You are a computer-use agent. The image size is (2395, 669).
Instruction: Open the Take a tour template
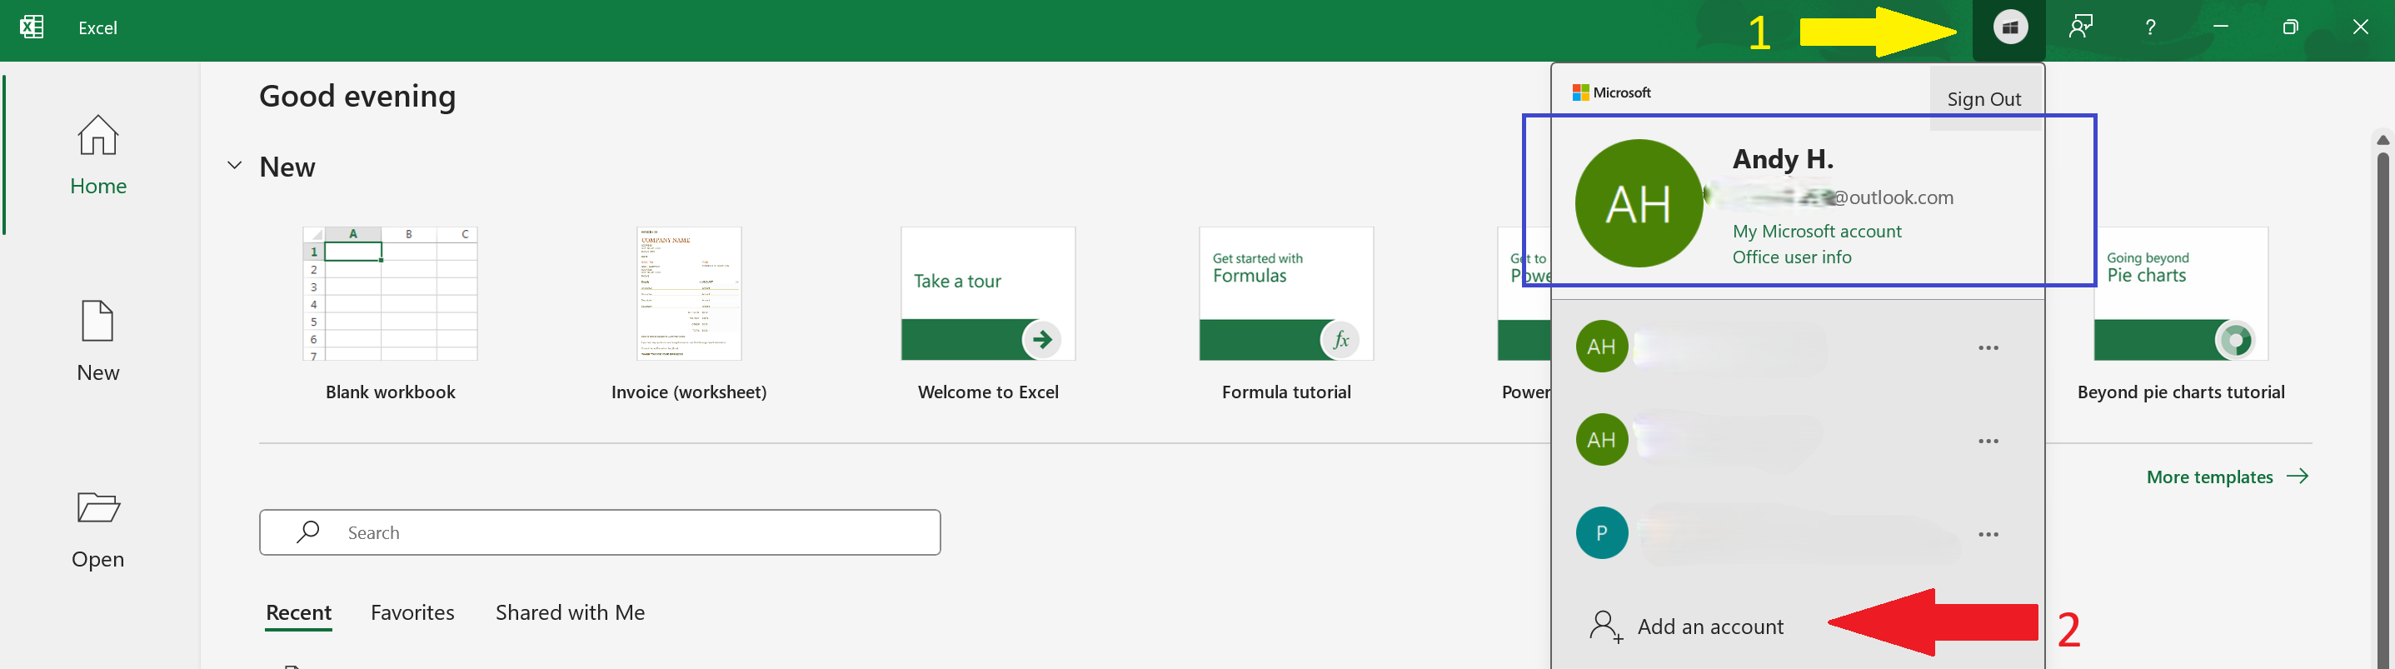click(x=987, y=294)
